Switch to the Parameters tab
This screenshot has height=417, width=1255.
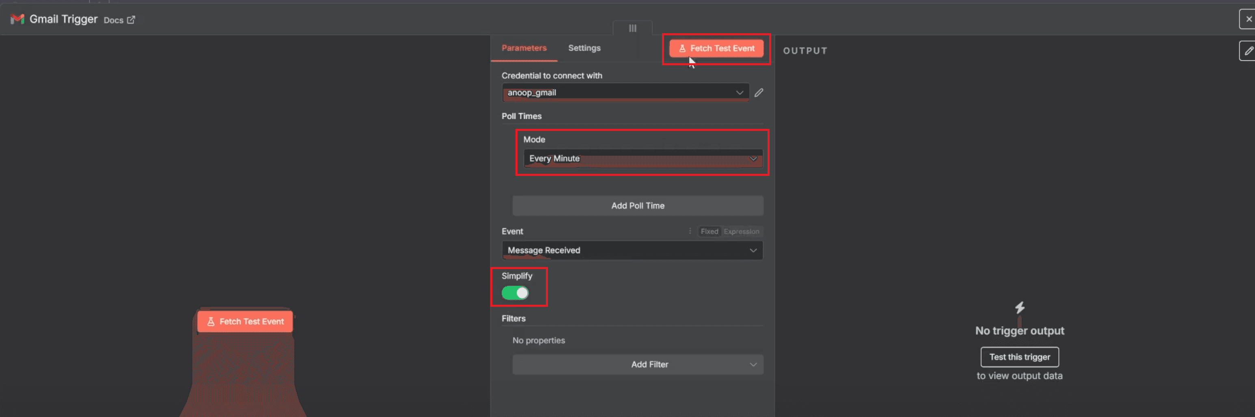(524, 48)
